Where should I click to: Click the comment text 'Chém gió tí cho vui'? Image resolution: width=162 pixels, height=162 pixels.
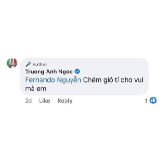113,80
